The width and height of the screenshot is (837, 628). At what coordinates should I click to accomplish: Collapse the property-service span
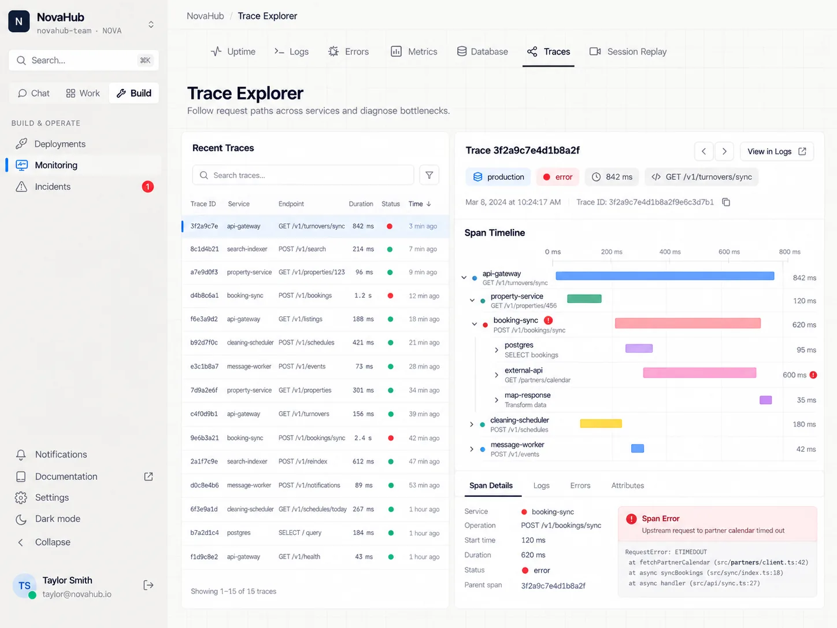[x=472, y=301]
